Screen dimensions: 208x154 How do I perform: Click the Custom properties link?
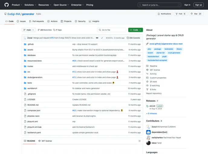point(158,78)
